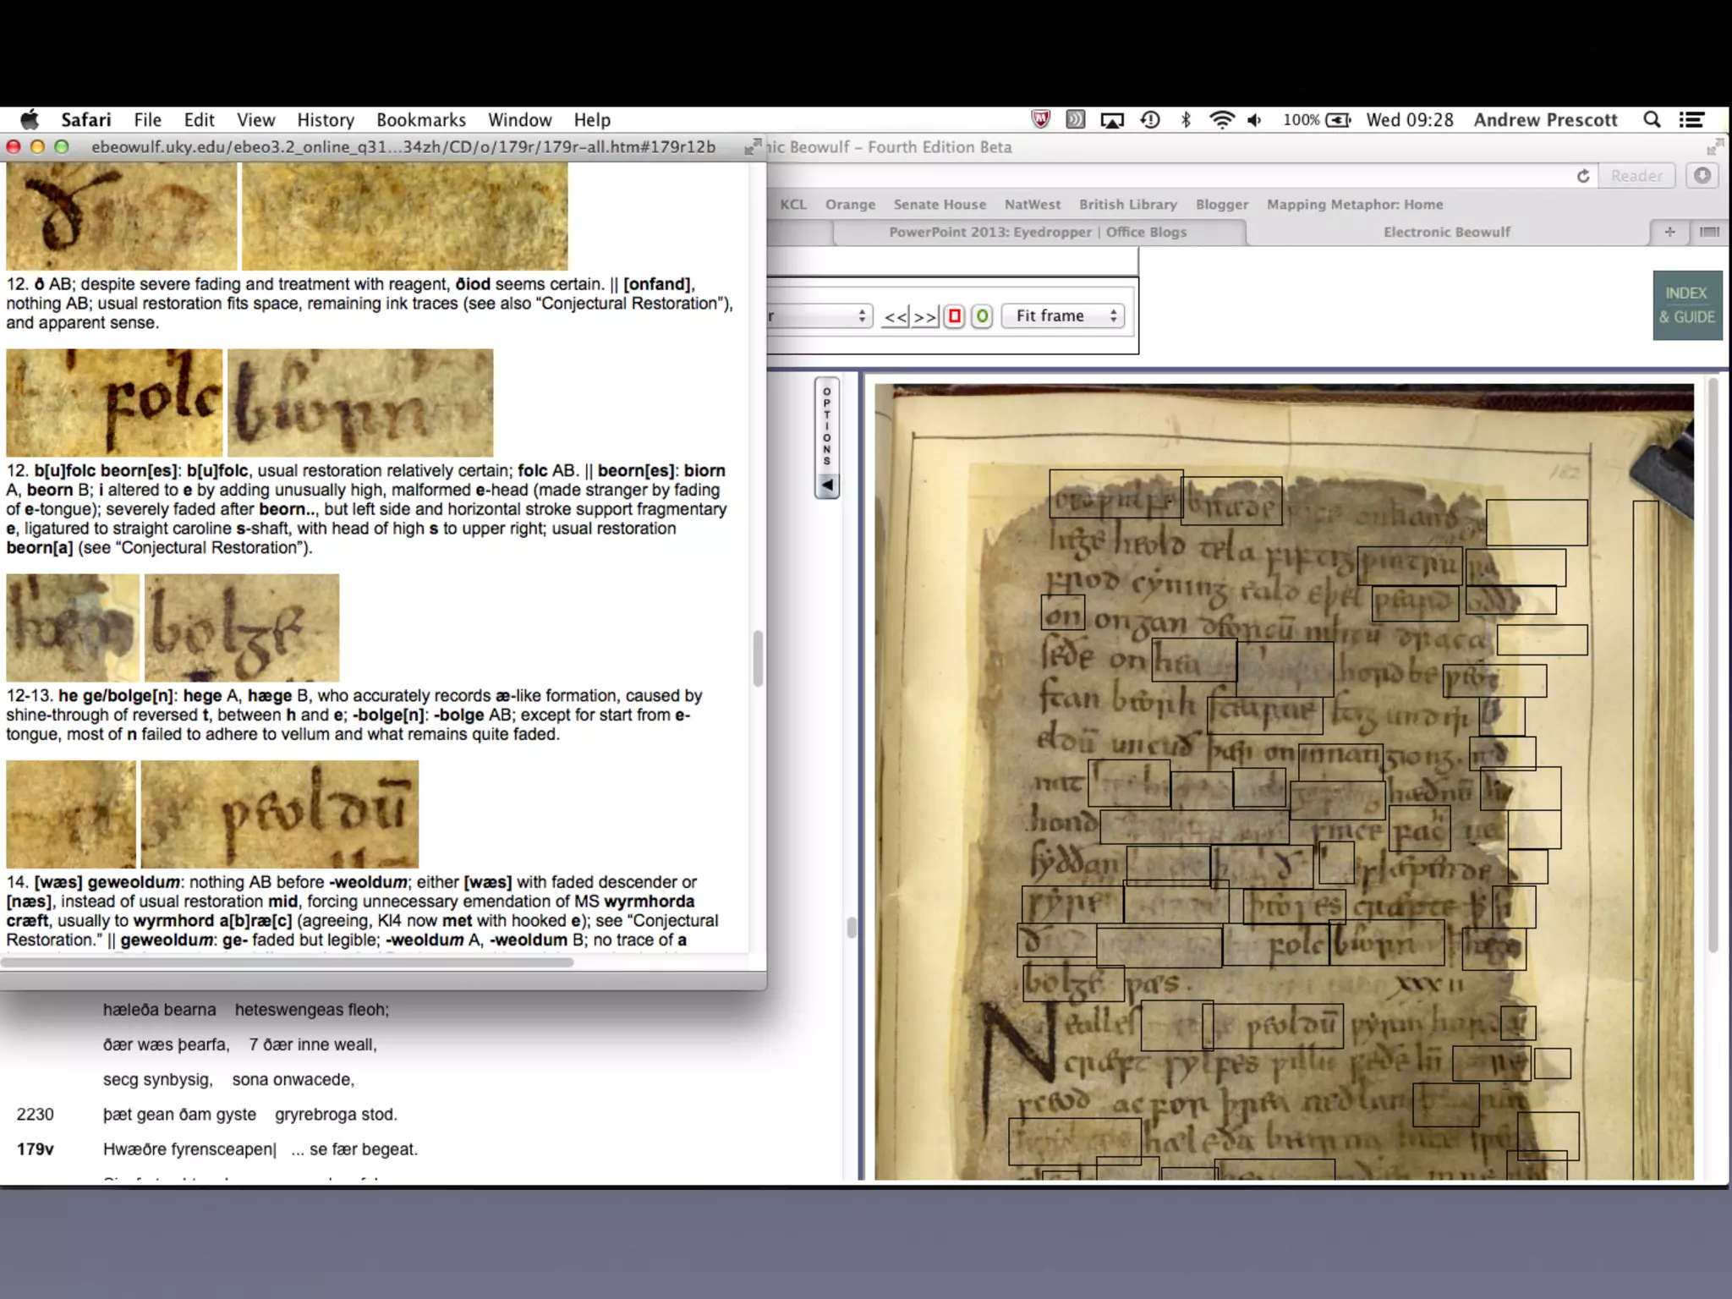
Task: Open the notification center list icon
Action: [1691, 120]
